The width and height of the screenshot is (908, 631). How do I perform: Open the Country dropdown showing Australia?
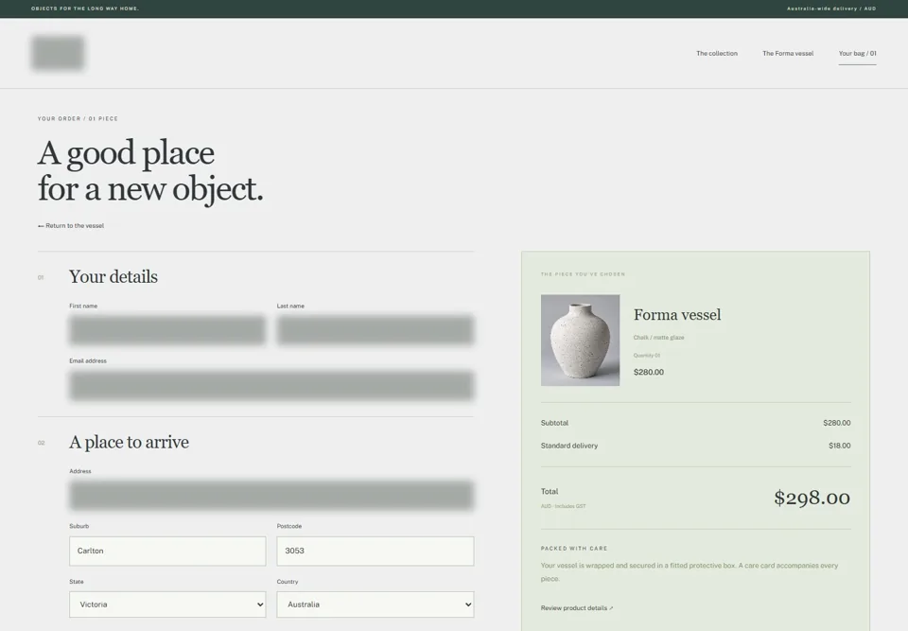coord(375,605)
